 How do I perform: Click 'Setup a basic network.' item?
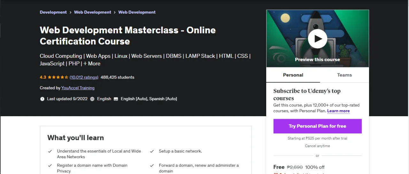(180, 151)
